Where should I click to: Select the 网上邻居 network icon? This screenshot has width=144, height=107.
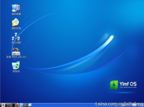point(16,37)
